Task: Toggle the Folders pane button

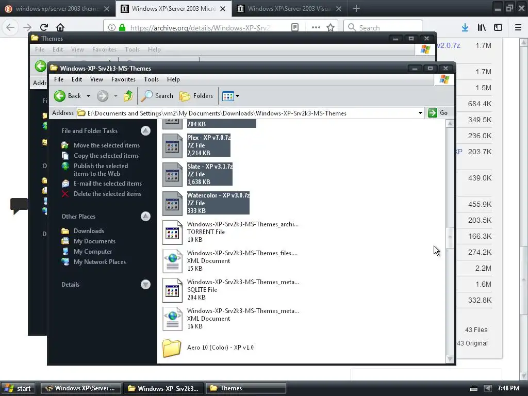Action: pos(196,96)
